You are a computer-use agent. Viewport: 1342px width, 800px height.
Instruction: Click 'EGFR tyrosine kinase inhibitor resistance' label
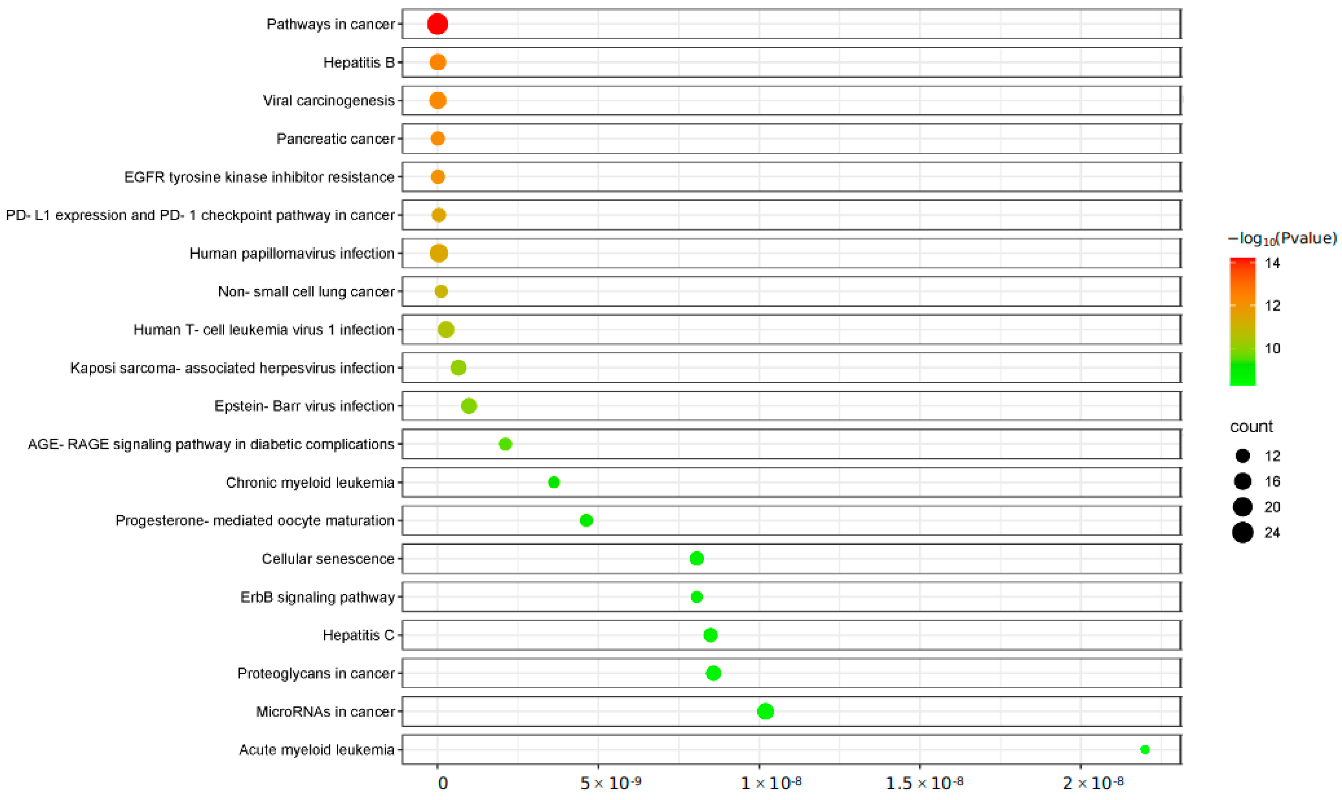(260, 177)
